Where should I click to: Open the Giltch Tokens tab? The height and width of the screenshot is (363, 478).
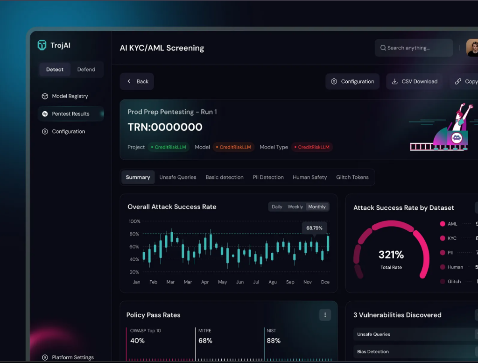coord(352,177)
